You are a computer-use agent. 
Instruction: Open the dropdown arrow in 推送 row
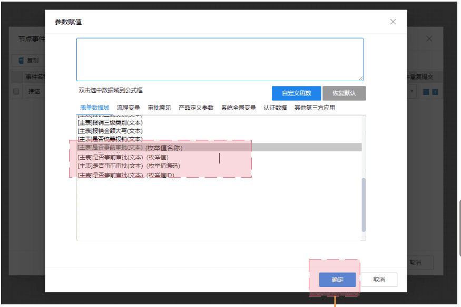(411, 91)
